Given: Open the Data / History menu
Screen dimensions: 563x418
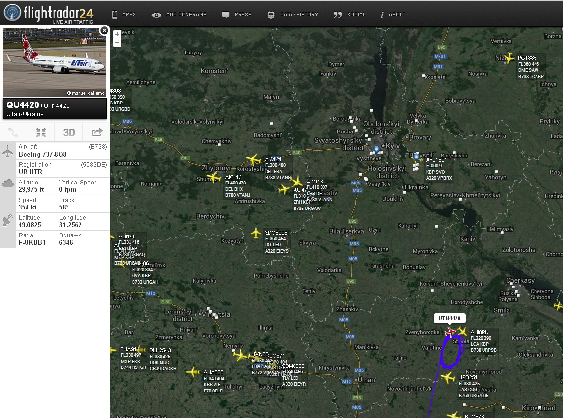Looking at the screenshot, I should point(293,15).
